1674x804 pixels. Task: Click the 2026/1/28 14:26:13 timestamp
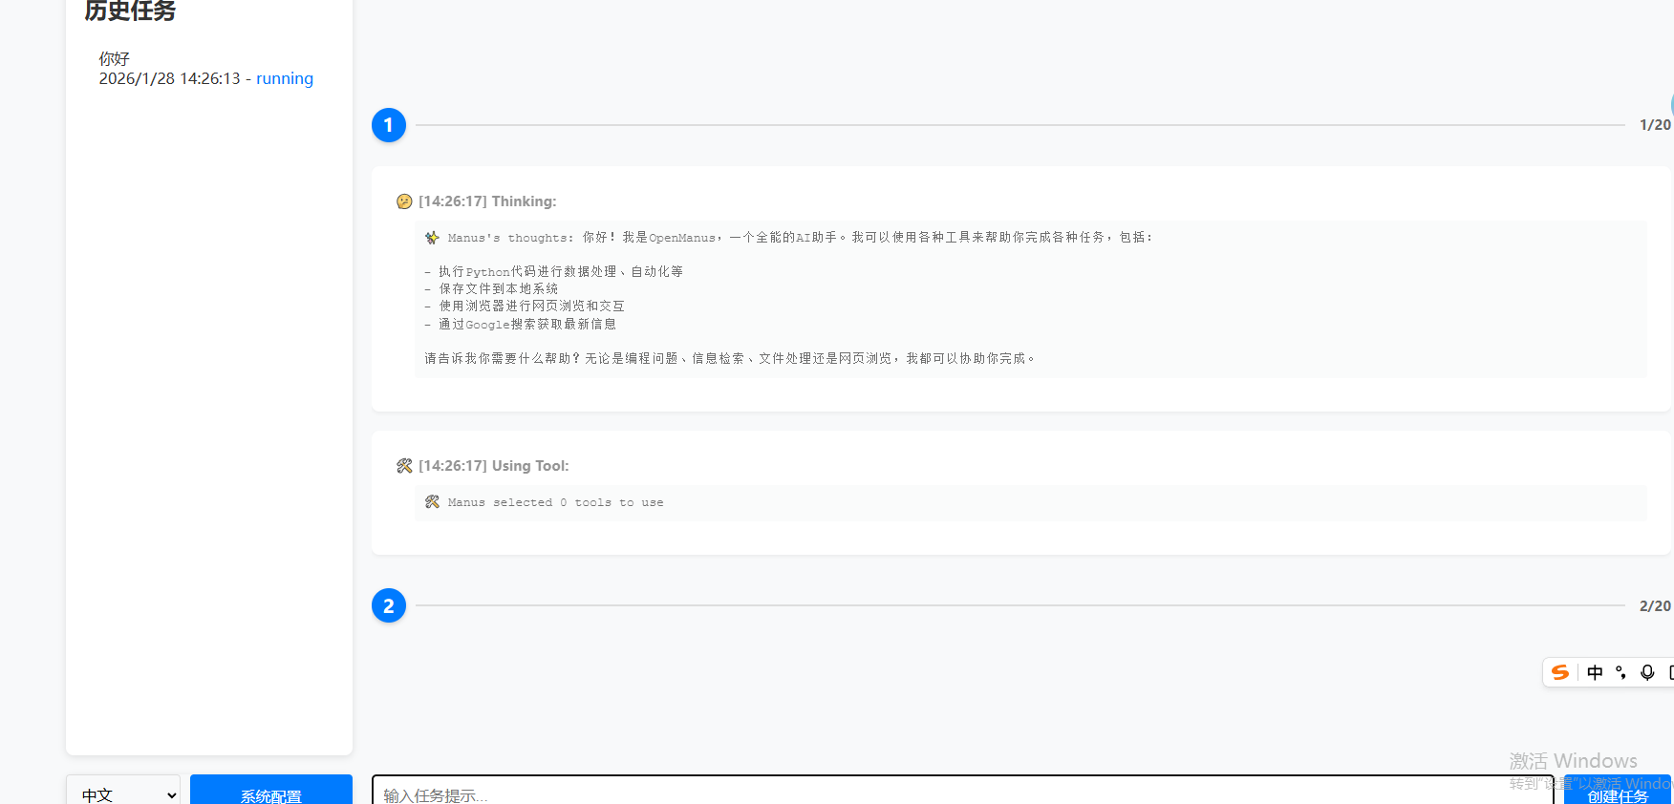tap(170, 78)
